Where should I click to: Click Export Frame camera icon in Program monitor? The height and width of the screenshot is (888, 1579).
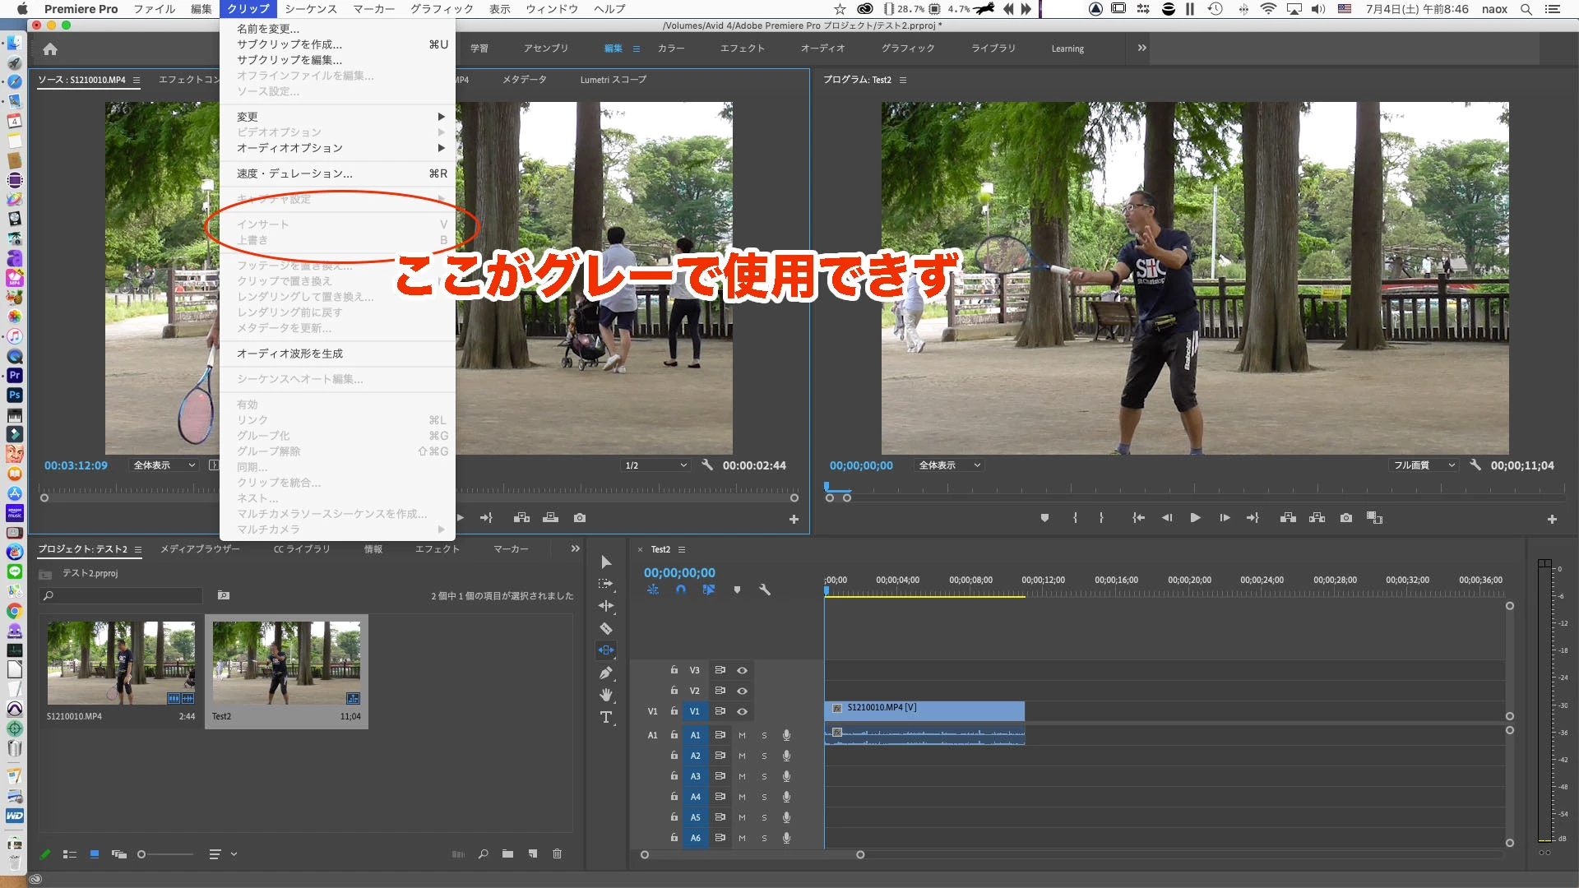[1345, 518]
